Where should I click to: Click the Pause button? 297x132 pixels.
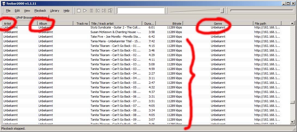click(91, 11)
